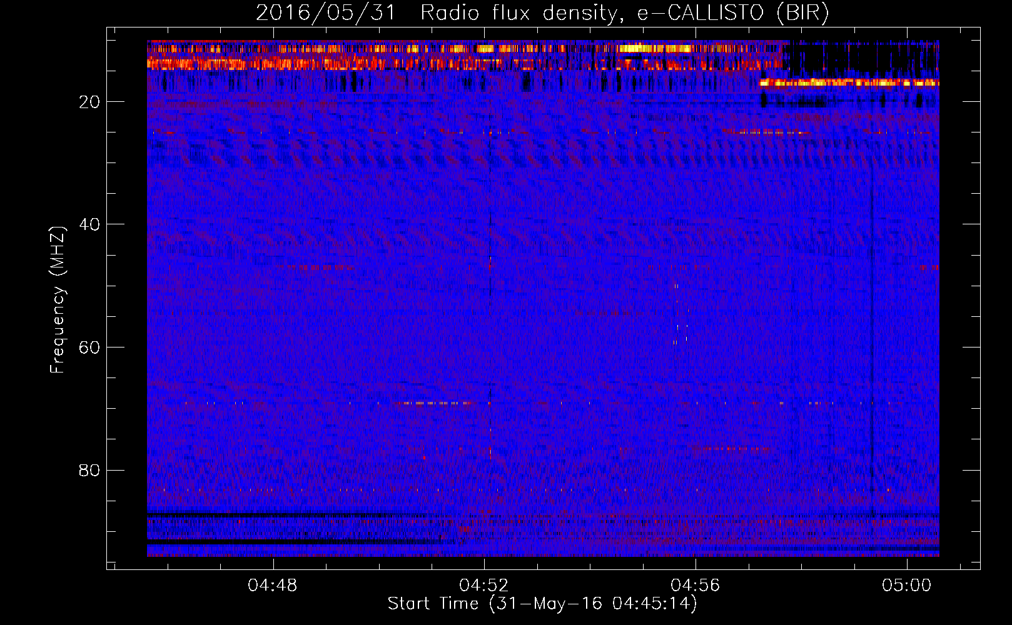Viewport: 1012px width, 625px height.
Task: Click the 80 MHz frequency tick label
Action: tap(89, 470)
